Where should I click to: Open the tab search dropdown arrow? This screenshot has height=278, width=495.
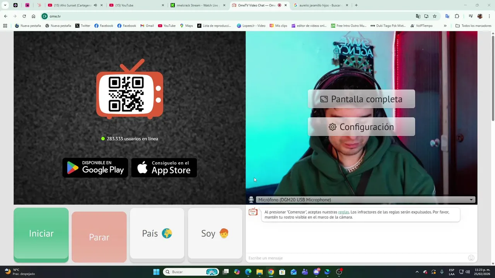[x=5, y=5]
